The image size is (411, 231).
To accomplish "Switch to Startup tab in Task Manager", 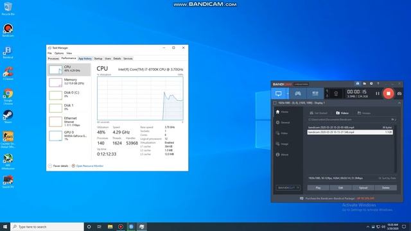I will point(98,58).
